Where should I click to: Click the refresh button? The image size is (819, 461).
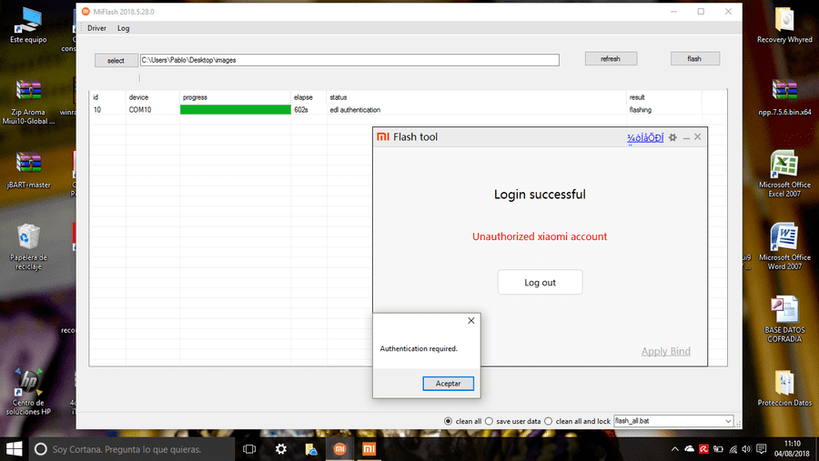[x=611, y=58]
